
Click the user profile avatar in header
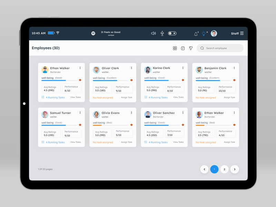pos(214,33)
